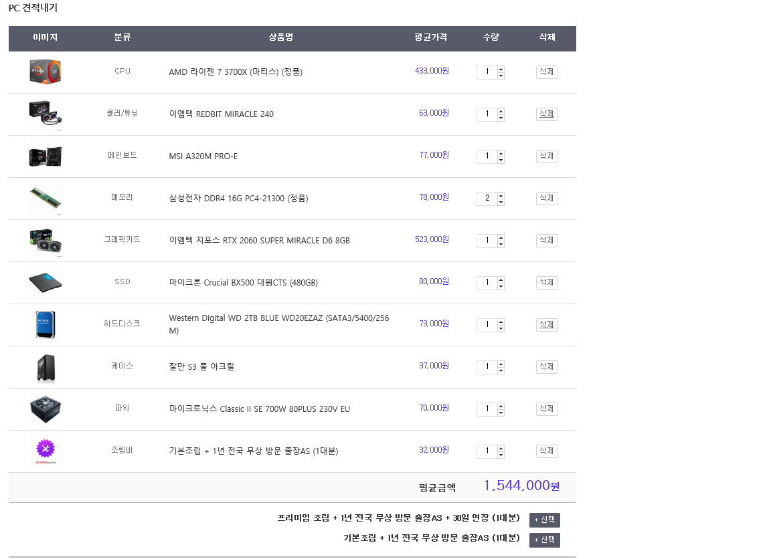Click the quantity field for the 조립비 row

coord(487,451)
